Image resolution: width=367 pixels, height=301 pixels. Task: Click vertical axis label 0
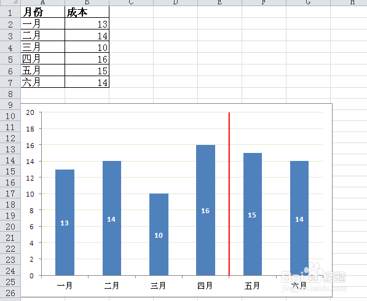[x=31, y=276]
